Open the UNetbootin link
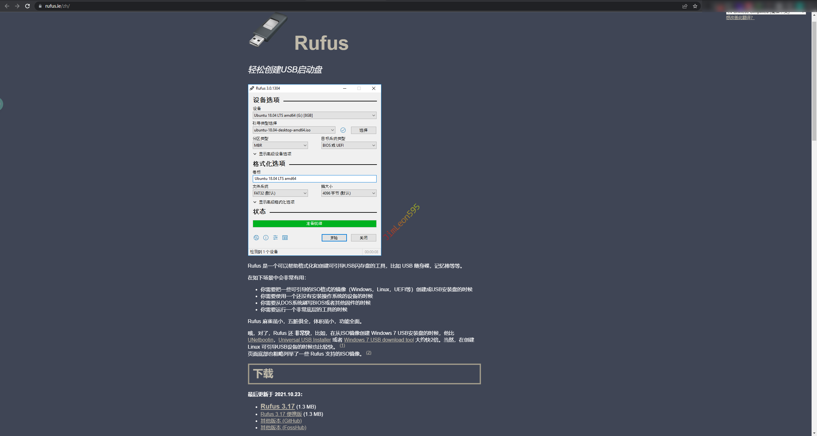The height and width of the screenshot is (436, 817). [260, 340]
